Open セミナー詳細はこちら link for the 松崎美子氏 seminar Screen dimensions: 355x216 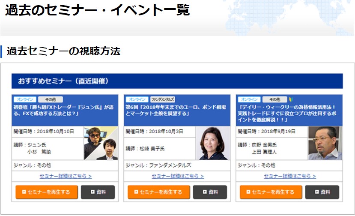(x=178, y=176)
